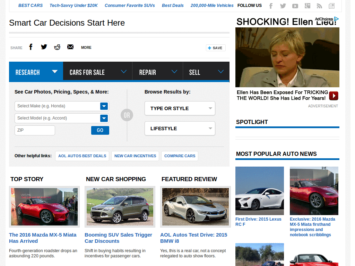This screenshot has width=355, height=266.
Task: Click the red play arrow in ad
Action: pos(334,96)
